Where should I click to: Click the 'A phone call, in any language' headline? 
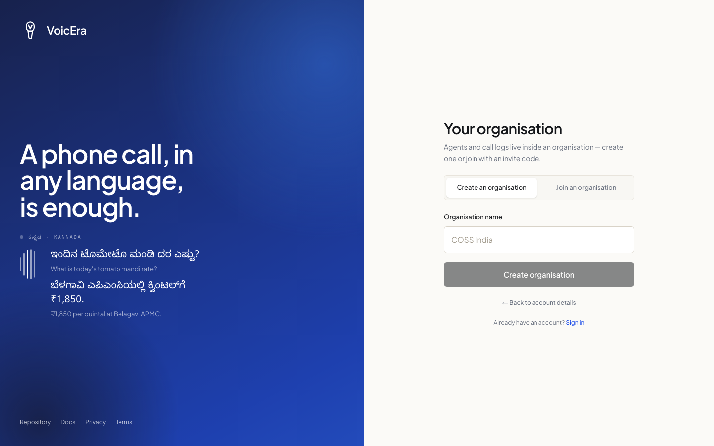pos(107,180)
